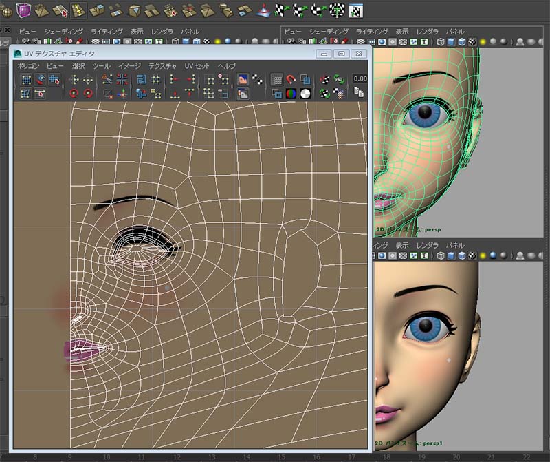
Task: Maximize the UV テクスチャ エディタ window
Action: click(x=341, y=54)
